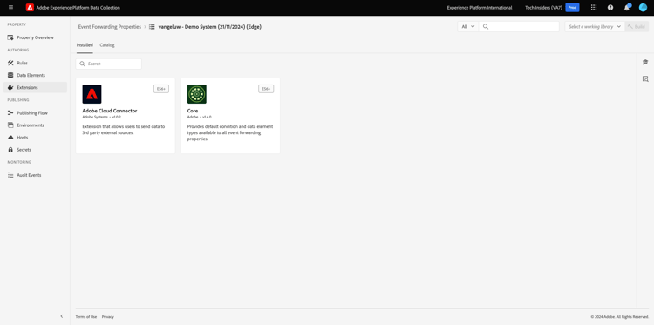The height and width of the screenshot is (325, 654).
Task: Open the Privacy link
Action: (107, 316)
